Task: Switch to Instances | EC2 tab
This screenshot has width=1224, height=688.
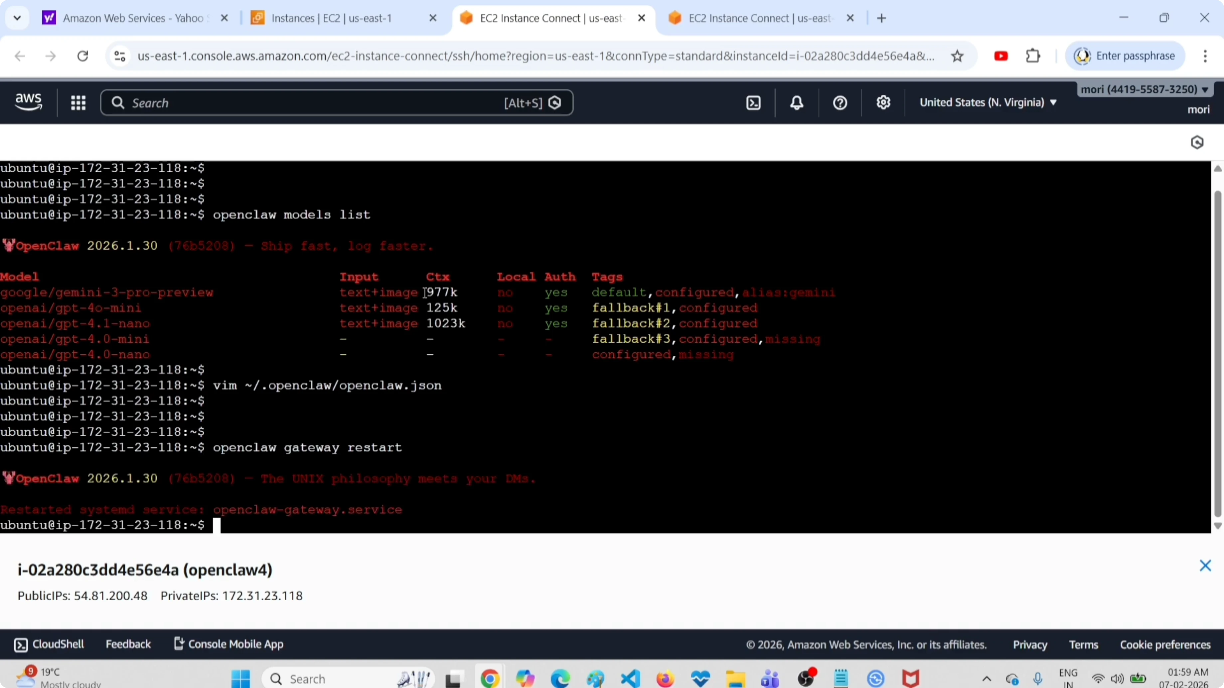Action: 332,18
